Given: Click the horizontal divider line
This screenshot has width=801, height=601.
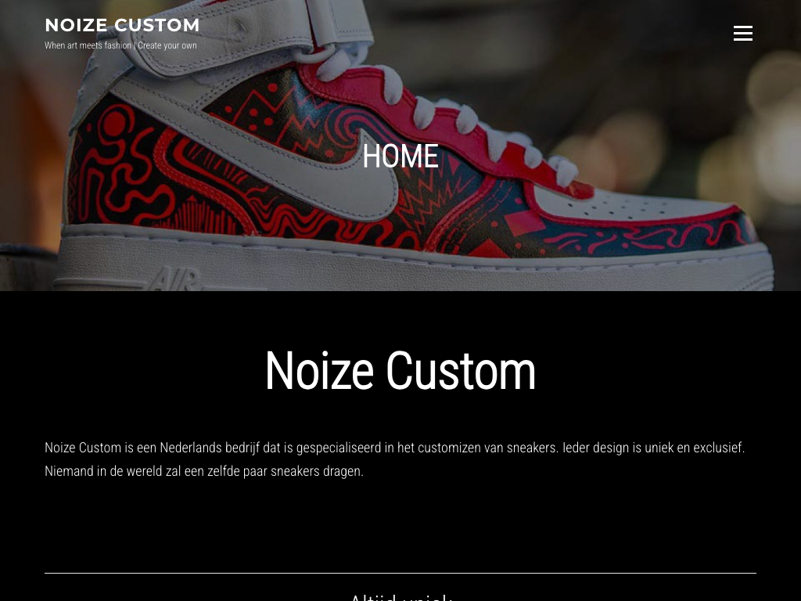Looking at the screenshot, I should [400, 573].
